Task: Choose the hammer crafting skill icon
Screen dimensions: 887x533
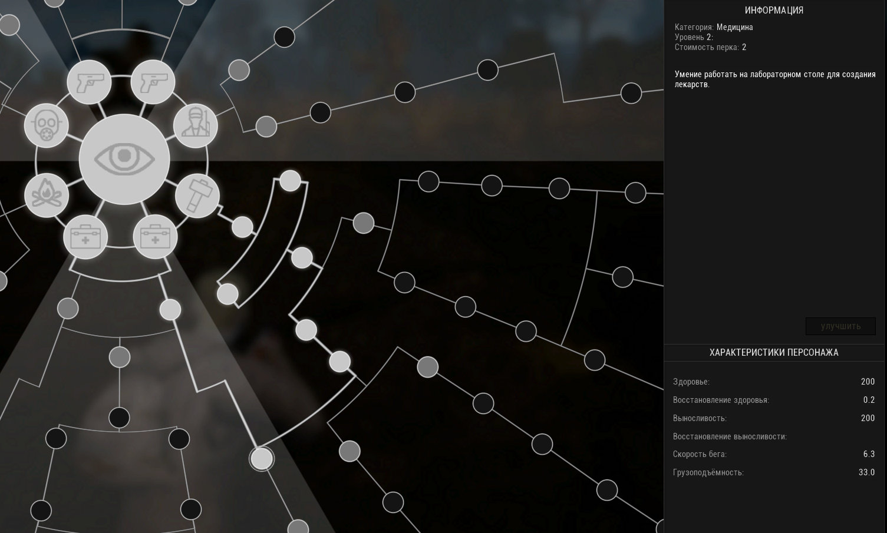Action: point(197,196)
